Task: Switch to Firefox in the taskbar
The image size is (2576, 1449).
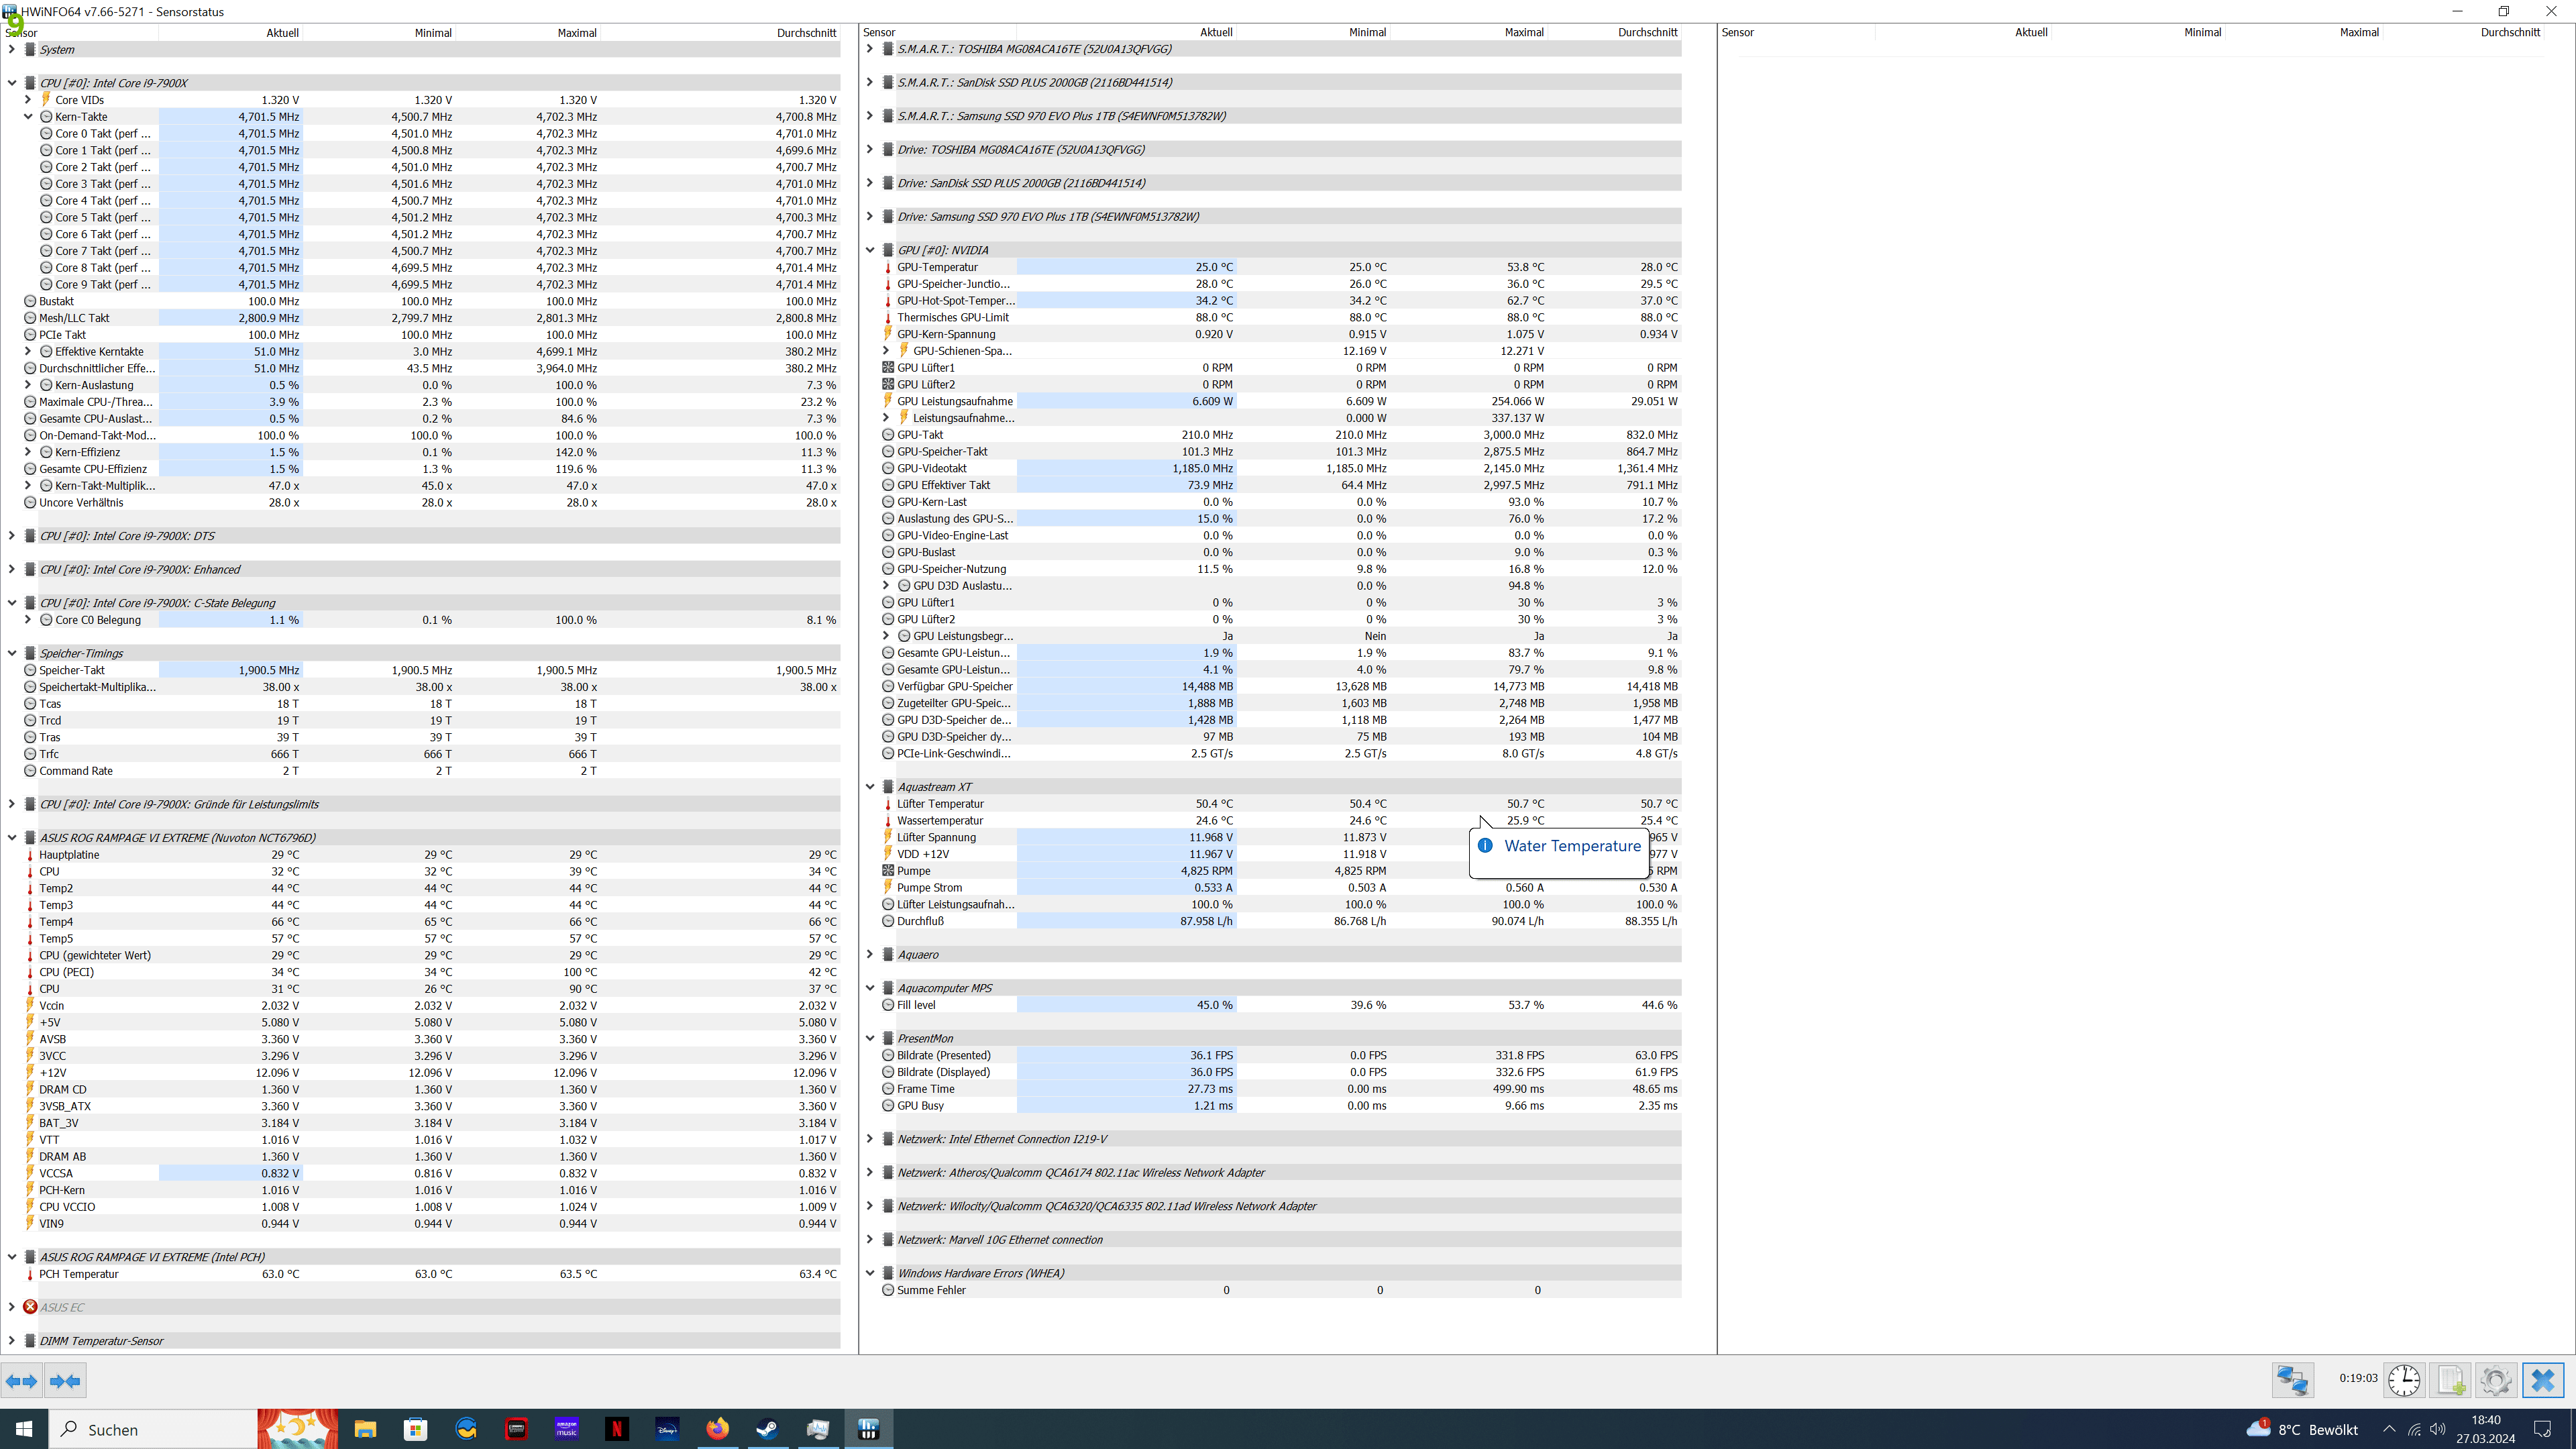Action: (718, 1429)
